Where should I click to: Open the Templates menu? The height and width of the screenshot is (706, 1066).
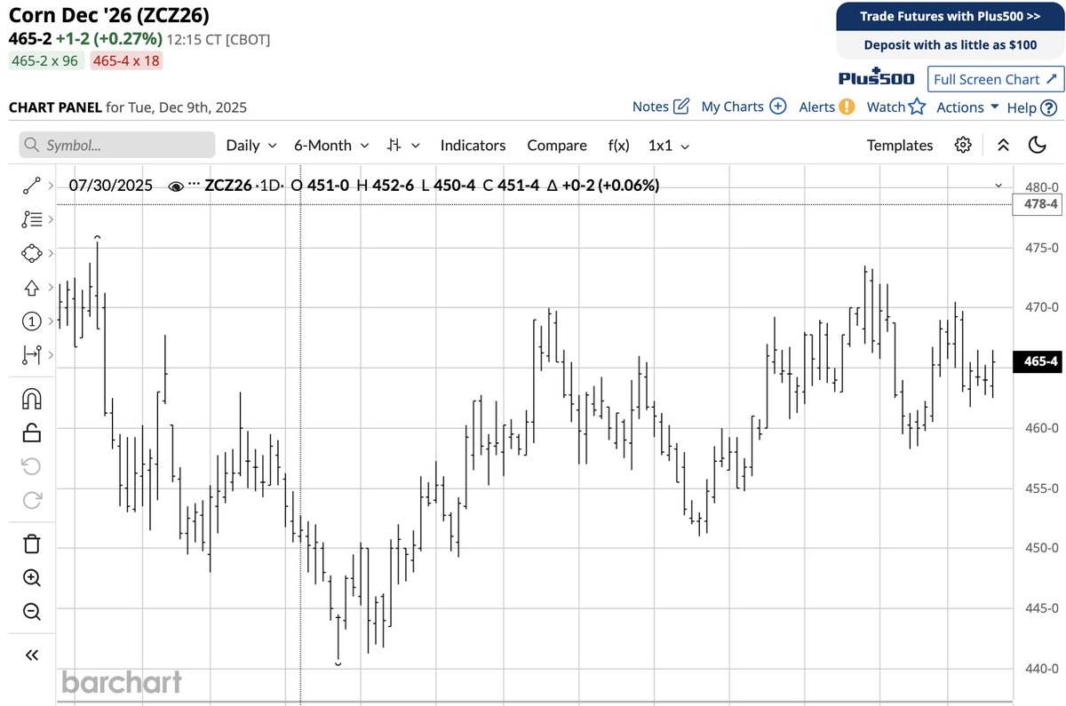[x=900, y=145]
